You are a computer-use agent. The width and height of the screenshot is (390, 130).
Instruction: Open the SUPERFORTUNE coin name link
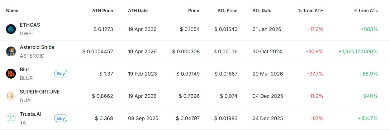click(40, 92)
